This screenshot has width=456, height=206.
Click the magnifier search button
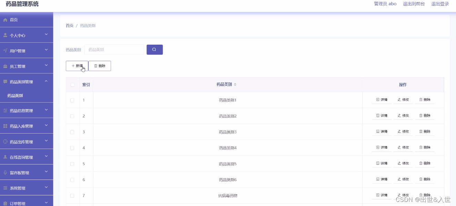click(154, 49)
